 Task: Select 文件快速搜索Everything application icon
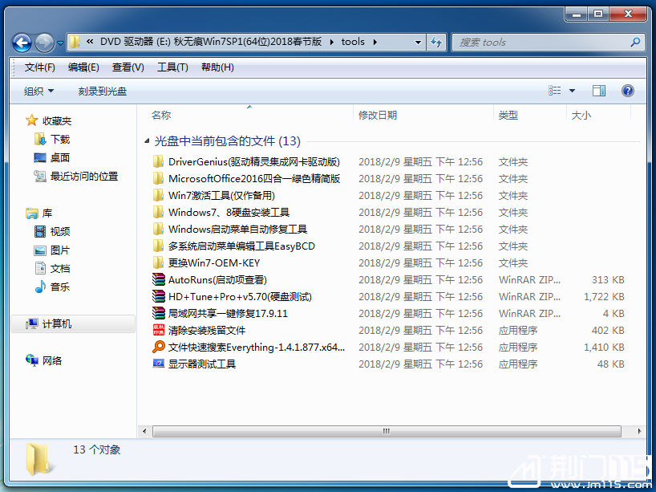[159, 347]
